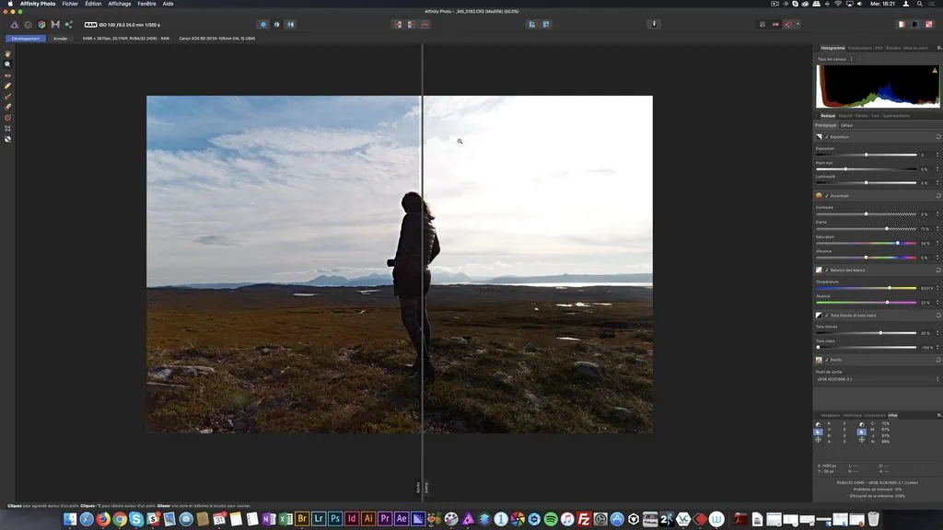943x530 pixels.
Task: Switch to the Détails tab
Action: tap(861, 115)
